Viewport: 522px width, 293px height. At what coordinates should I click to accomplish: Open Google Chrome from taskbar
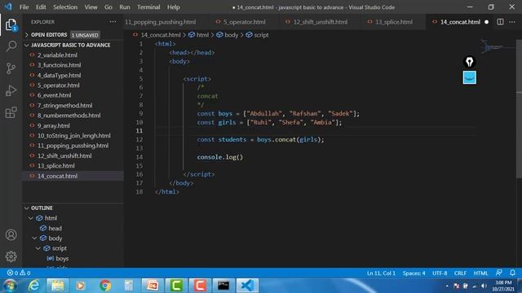(x=105, y=286)
